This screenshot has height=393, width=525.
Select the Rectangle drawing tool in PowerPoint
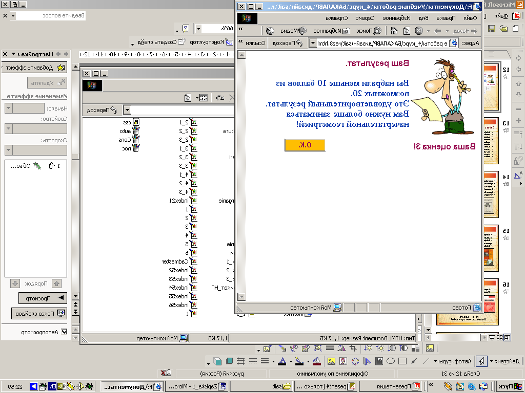click(x=402, y=361)
